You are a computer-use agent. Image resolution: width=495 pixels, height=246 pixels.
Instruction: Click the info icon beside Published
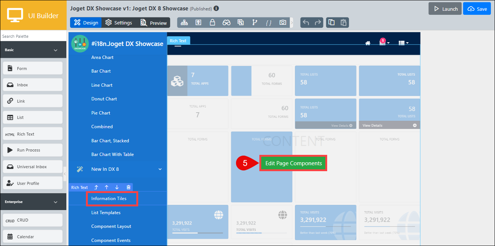click(x=216, y=8)
